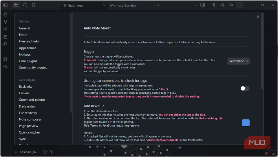Click the checklist ribbon icon
The width and height of the screenshot is (278, 157).
(x=5, y=59)
